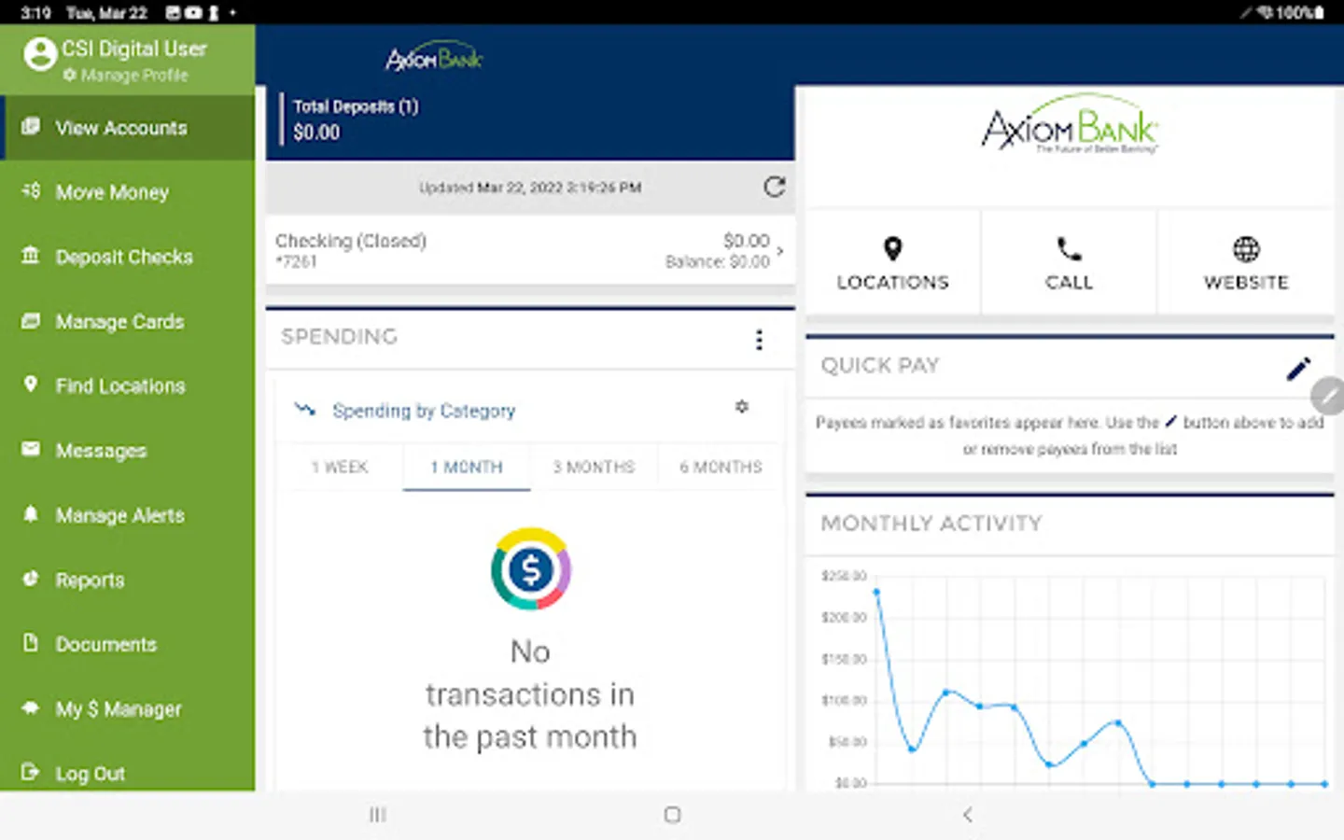
Task: Open Move Money from the sidebar
Action: 128,192
